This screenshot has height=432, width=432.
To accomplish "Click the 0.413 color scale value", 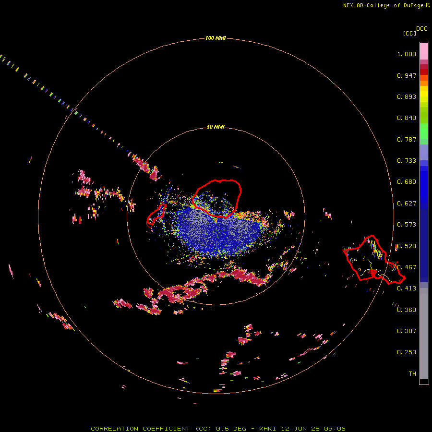I will pos(407,288).
